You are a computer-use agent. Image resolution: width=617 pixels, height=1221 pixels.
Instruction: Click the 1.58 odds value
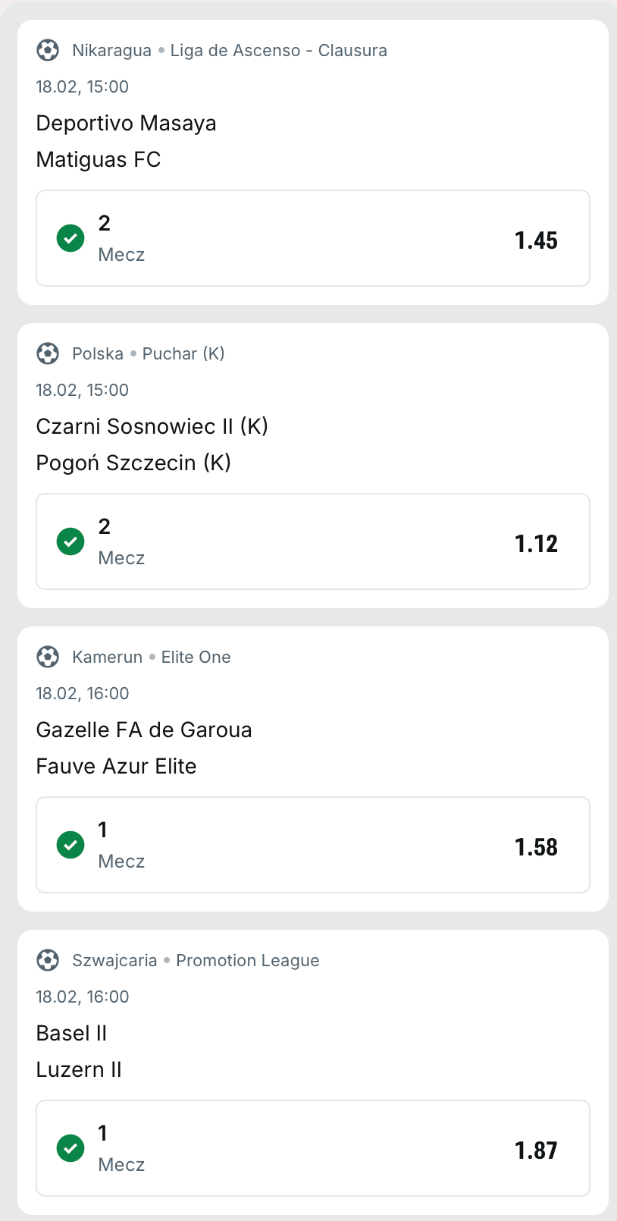click(x=536, y=847)
